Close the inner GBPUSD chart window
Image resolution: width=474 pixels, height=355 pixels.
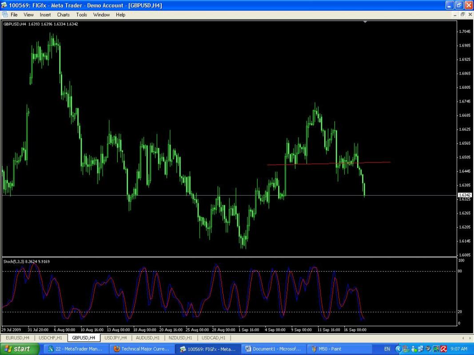pos(470,15)
